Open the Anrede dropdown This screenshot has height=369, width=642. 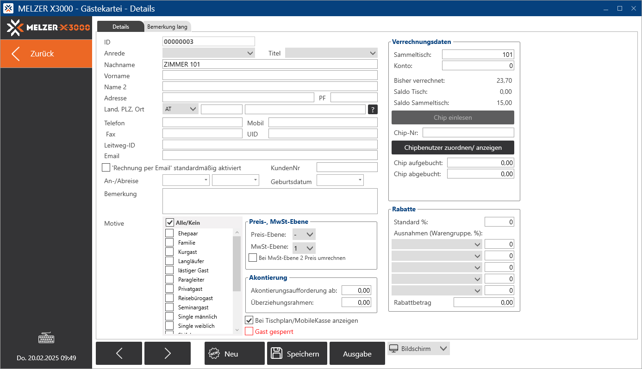point(208,53)
